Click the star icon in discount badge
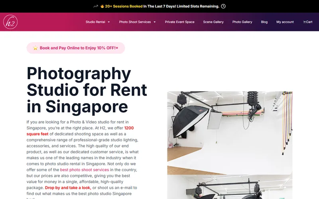 coord(35,48)
